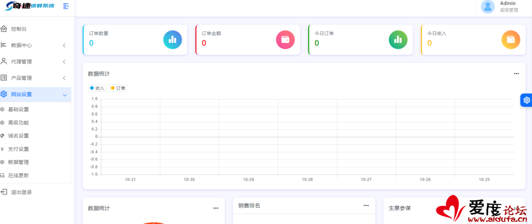Screen dimensions: 532x224
Task: Open the more options menu of the 数据统计 line chart
Action: [x=516, y=74]
